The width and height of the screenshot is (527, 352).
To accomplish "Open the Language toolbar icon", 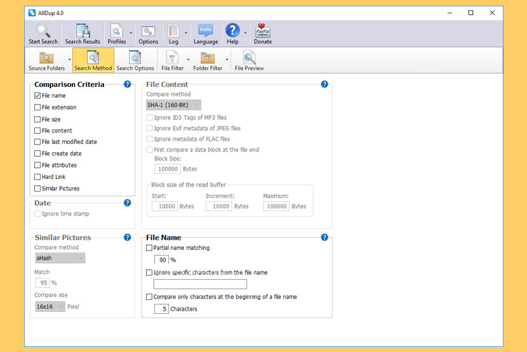I will 206,30.
